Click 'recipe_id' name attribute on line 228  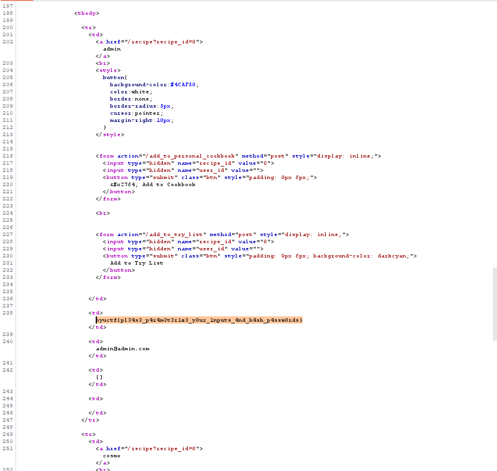(x=216, y=241)
